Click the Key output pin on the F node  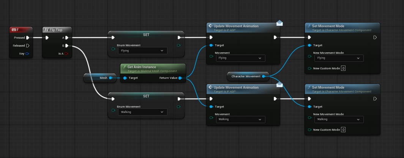coord(27,53)
